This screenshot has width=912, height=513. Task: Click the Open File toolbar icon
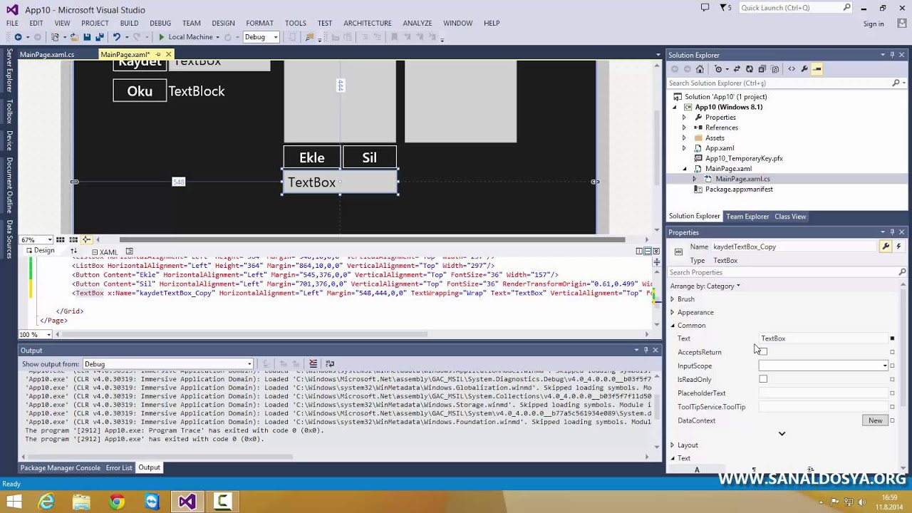coord(74,37)
